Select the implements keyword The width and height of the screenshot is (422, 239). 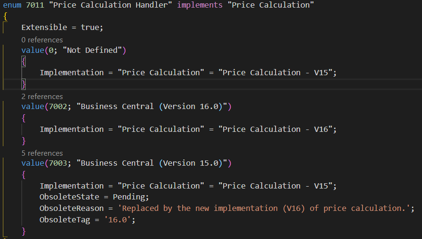[x=200, y=5]
